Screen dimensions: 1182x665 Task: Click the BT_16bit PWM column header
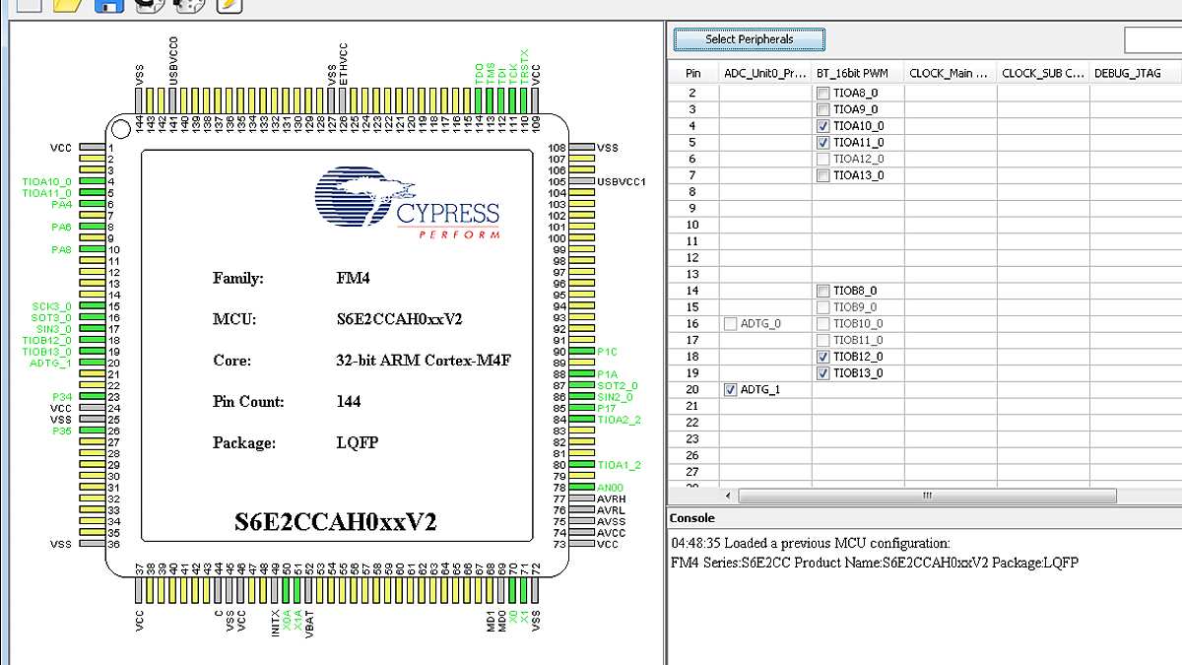click(x=852, y=73)
